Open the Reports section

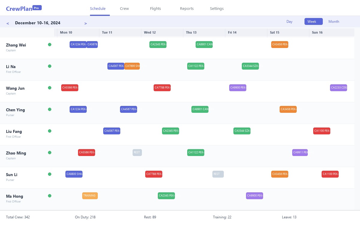tap(187, 8)
